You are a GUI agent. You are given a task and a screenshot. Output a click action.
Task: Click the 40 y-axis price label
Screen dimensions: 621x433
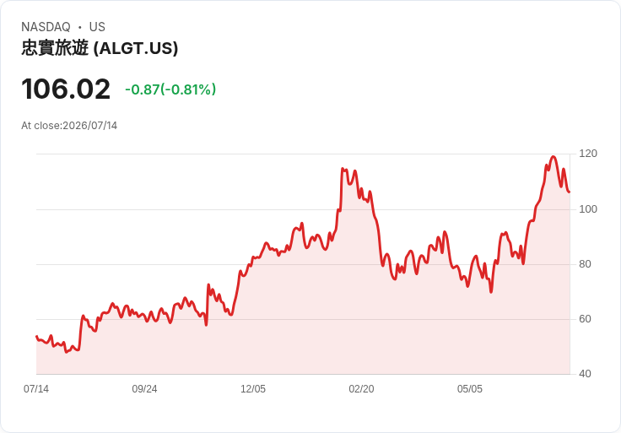pyautogui.click(x=585, y=374)
